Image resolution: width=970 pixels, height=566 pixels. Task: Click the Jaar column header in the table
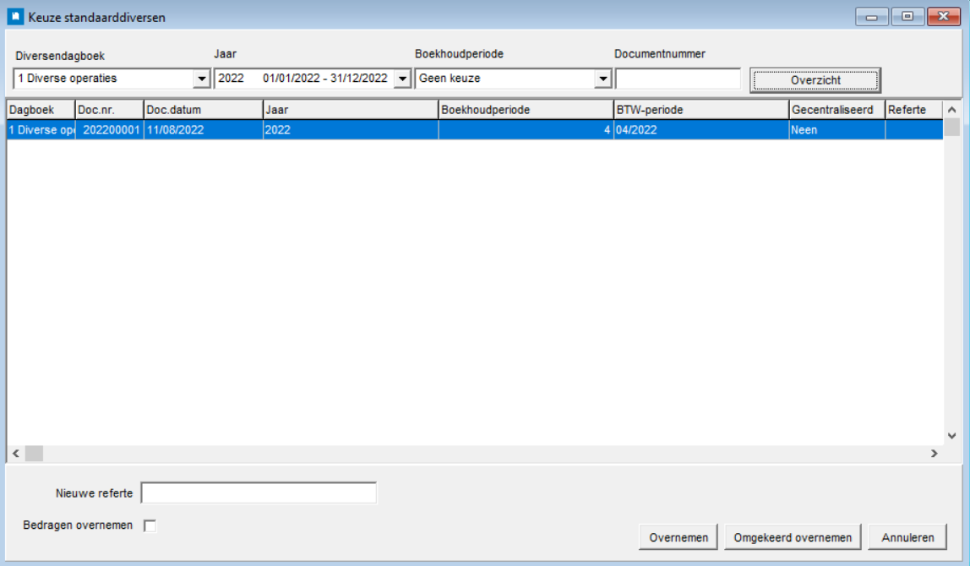click(x=351, y=110)
